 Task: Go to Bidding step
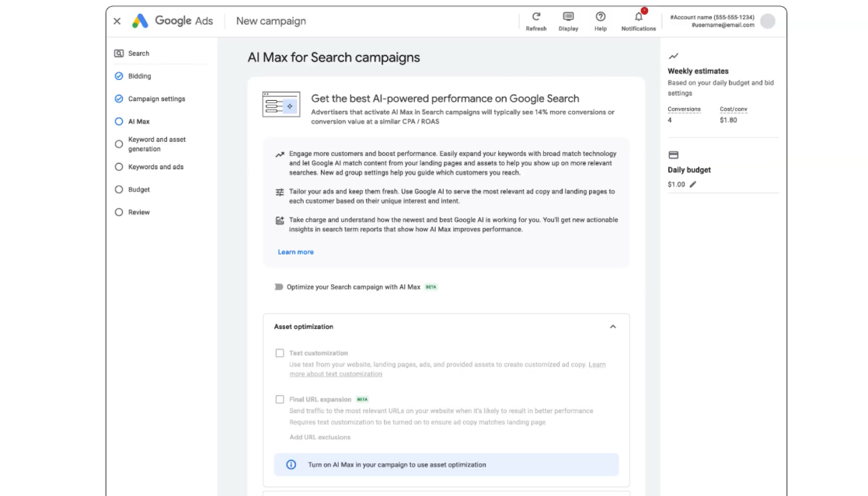(x=140, y=76)
